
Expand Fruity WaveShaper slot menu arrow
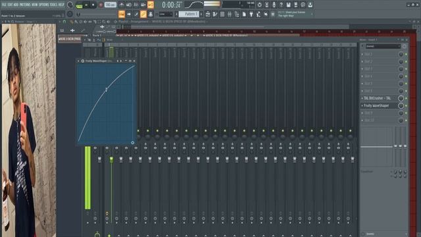coord(362,105)
